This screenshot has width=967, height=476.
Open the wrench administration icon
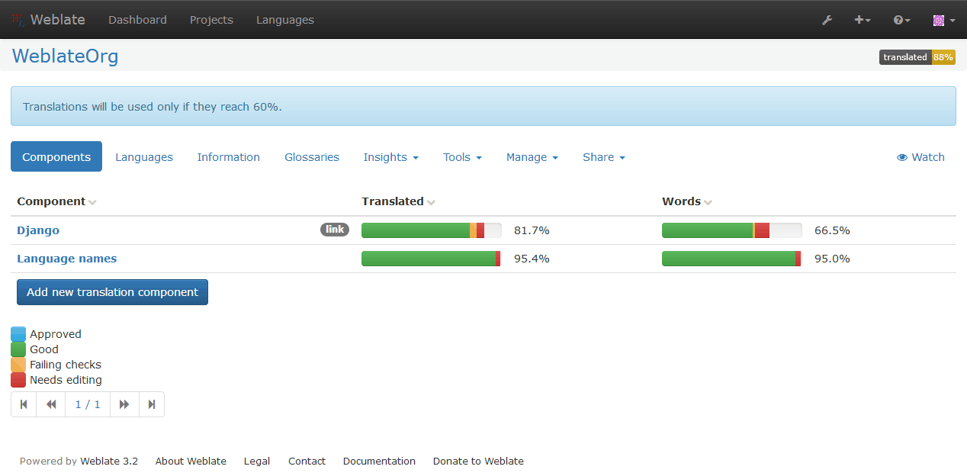[x=827, y=20]
